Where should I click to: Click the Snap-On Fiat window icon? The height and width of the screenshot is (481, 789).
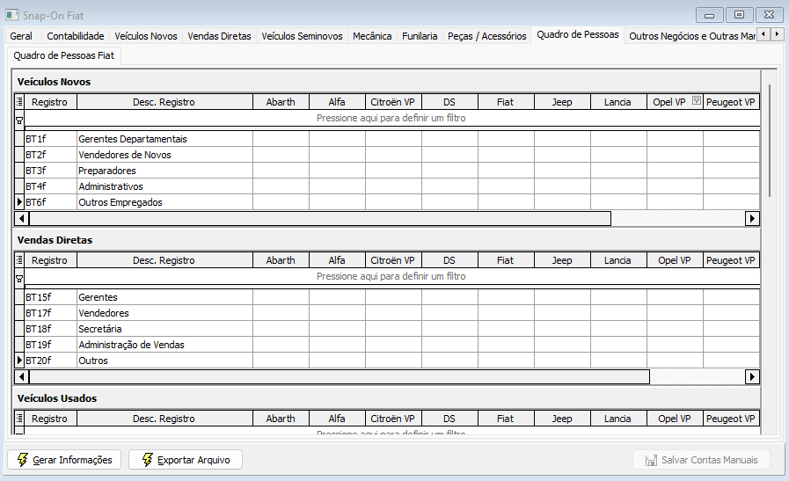12,15
